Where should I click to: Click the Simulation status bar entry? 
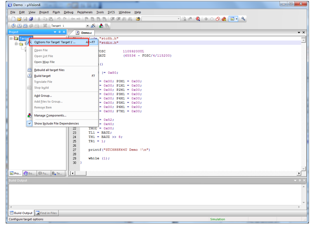(x=217, y=219)
